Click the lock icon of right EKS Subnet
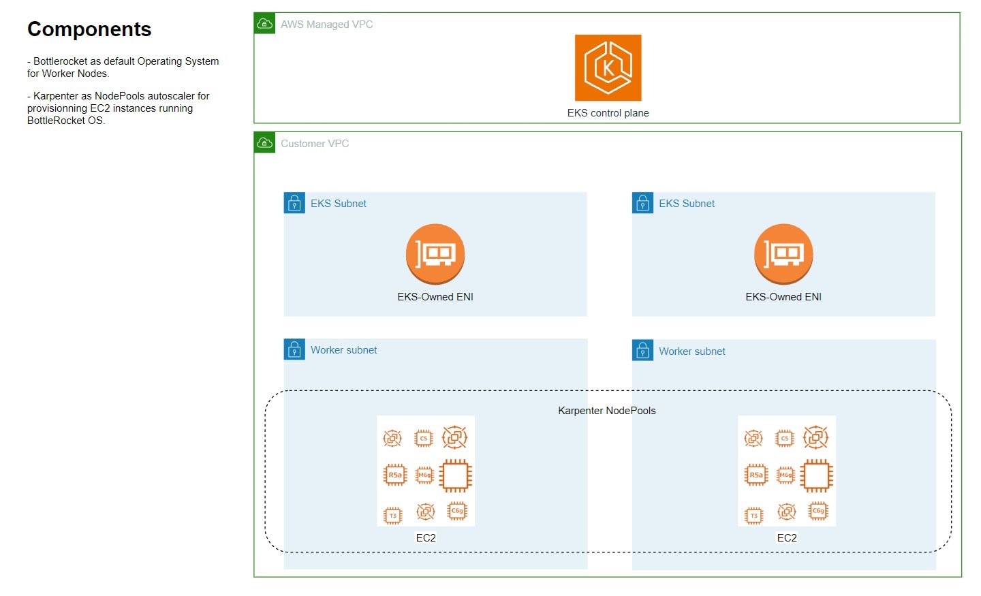 pyautogui.click(x=642, y=203)
